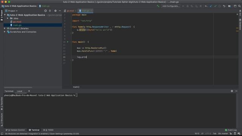Open the Git master branch selector
The height and width of the screenshot is (136, 242).
click(x=223, y=133)
